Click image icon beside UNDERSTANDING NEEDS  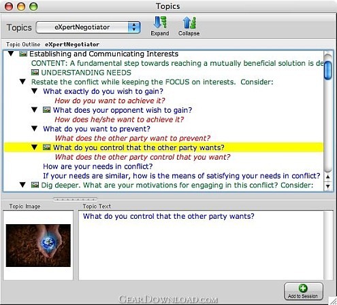click(x=35, y=73)
